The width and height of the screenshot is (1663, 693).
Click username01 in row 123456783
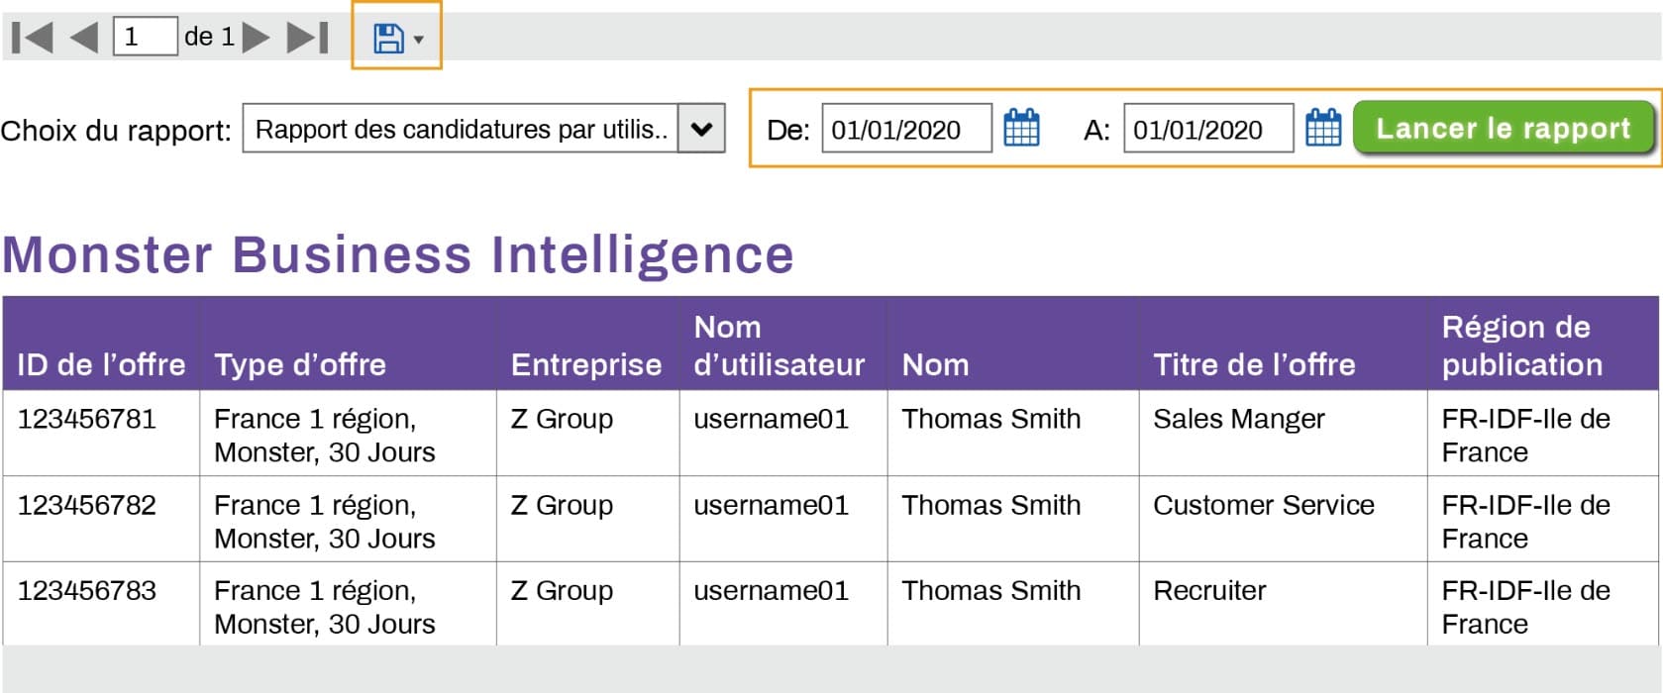772,590
